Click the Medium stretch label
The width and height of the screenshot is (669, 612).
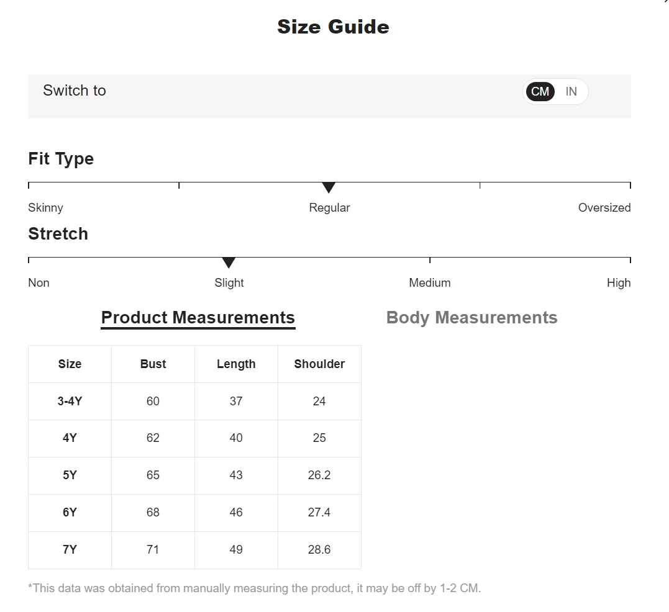coord(430,283)
